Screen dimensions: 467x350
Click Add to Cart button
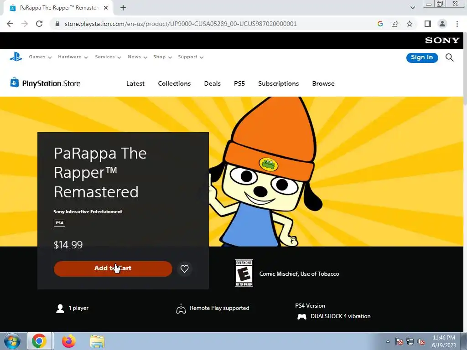pos(113,269)
